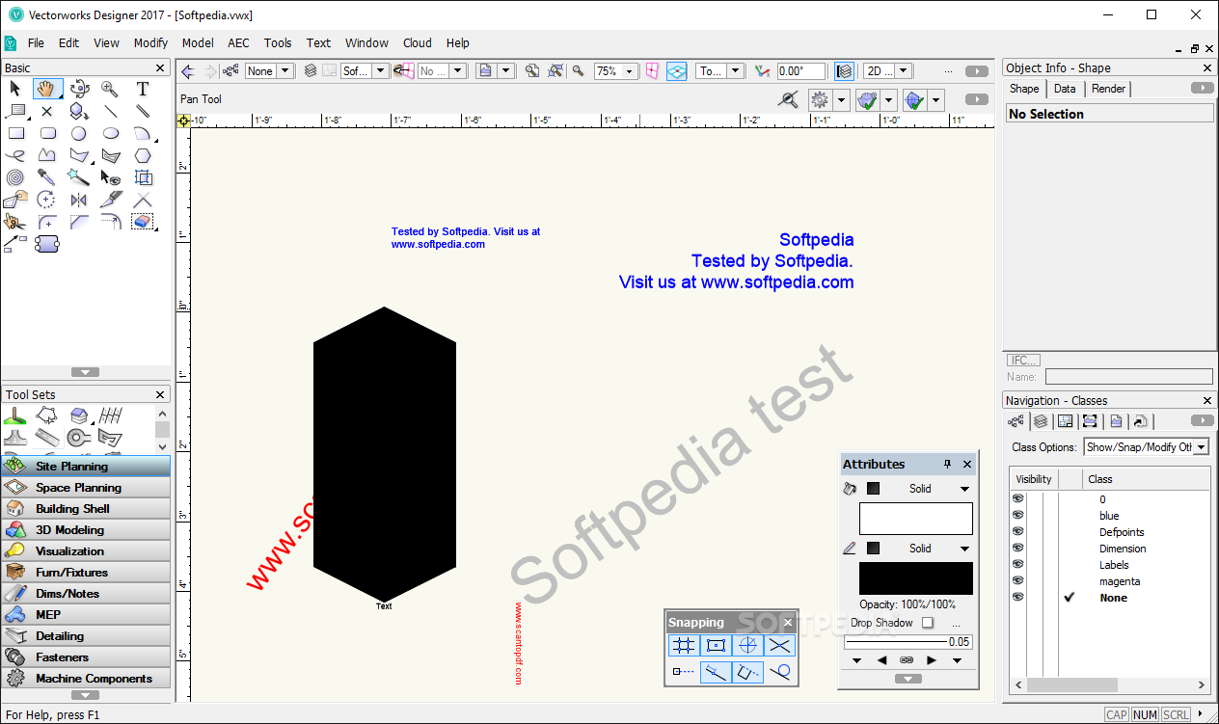Enable the Drop Shadow checkbox

pos(928,623)
